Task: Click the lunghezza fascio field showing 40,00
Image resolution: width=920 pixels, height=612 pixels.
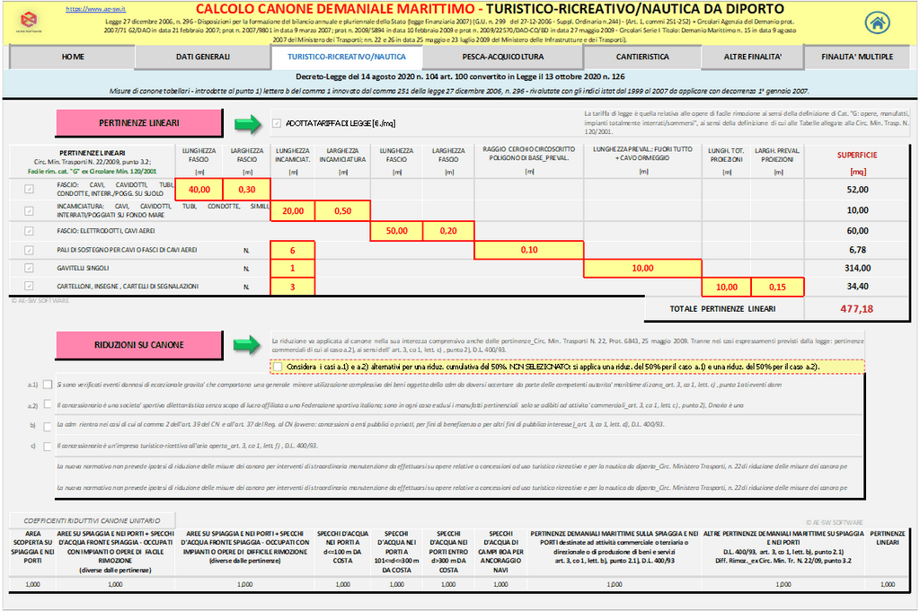Action: [199, 190]
